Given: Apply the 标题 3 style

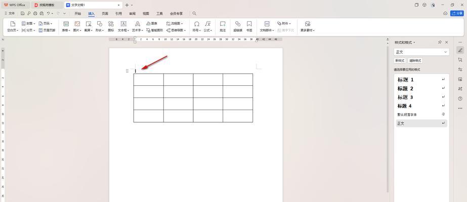Looking at the screenshot, I should point(421,97).
